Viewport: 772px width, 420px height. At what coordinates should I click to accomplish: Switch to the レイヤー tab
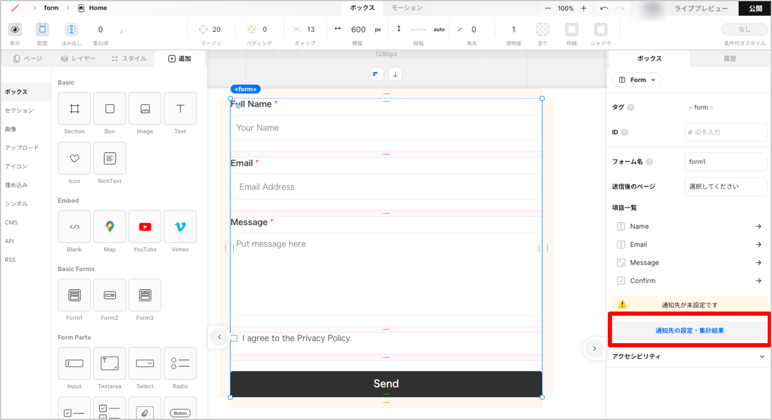pyautogui.click(x=78, y=58)
